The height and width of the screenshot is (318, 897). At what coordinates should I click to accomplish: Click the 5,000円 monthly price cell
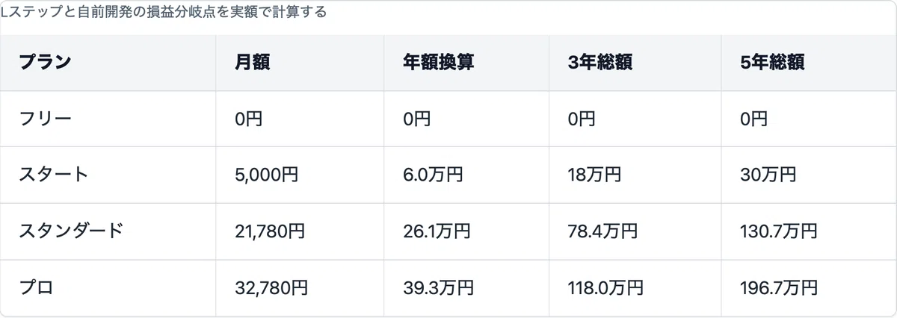click(x=266, y=175)
